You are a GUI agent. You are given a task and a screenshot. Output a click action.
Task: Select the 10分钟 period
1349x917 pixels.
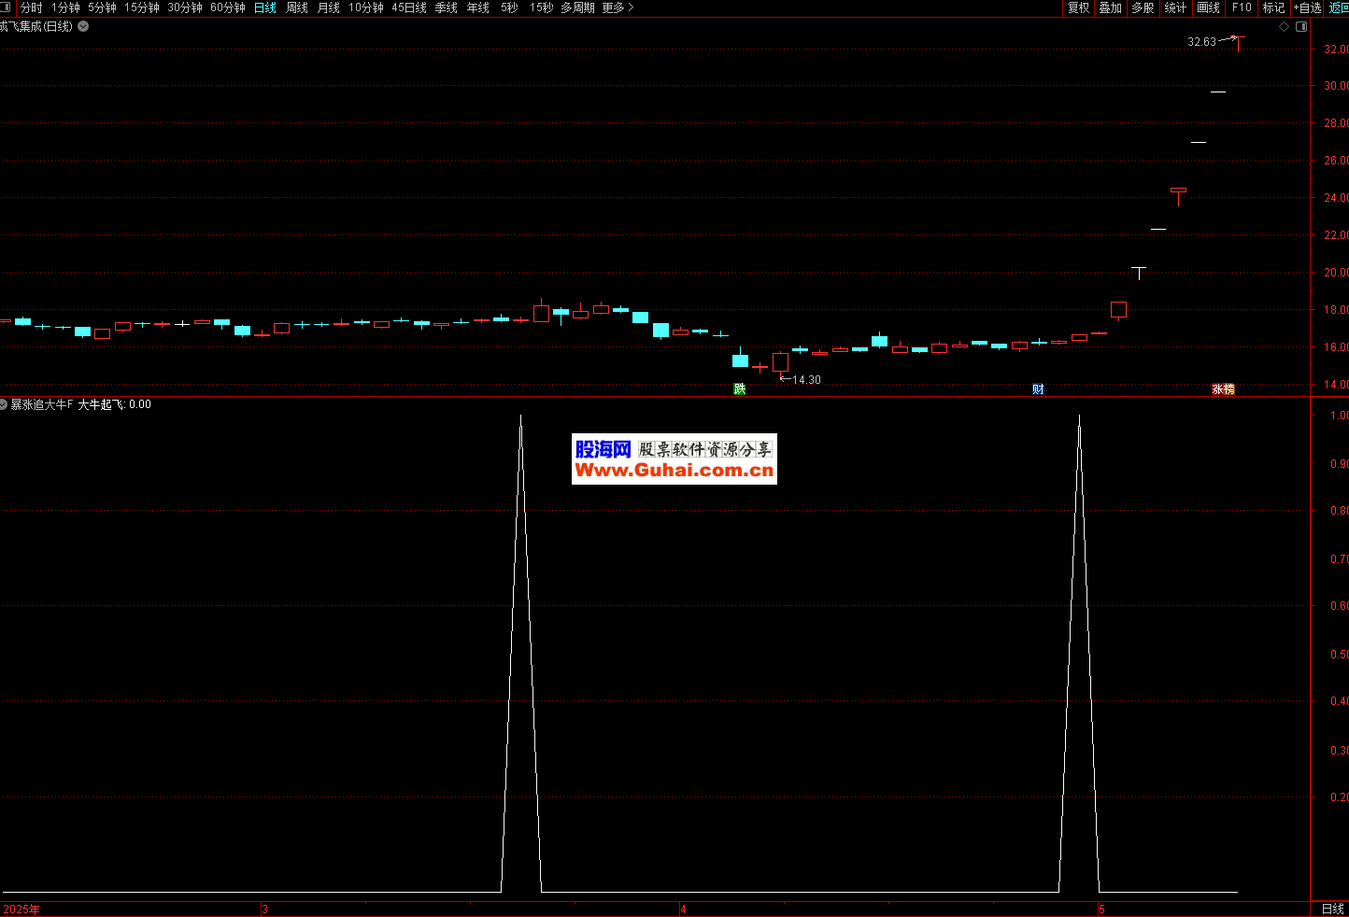point(366,7)
